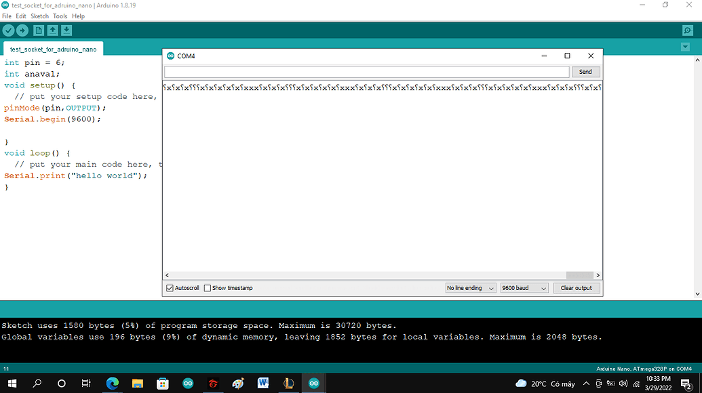Click the active Arduino IDE taskbar icon
Image resolution: width=702 pixels, height=393 pixels.
pos(314,384)
